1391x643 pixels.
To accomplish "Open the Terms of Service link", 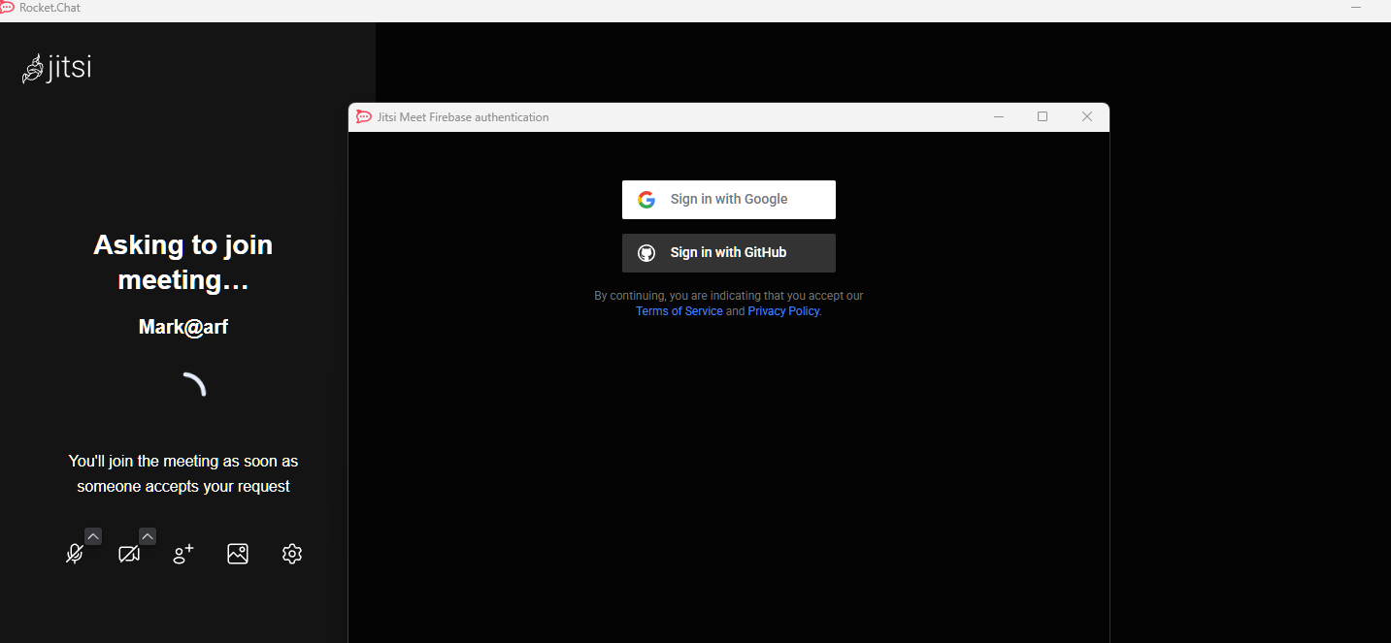I will point(679,311).
